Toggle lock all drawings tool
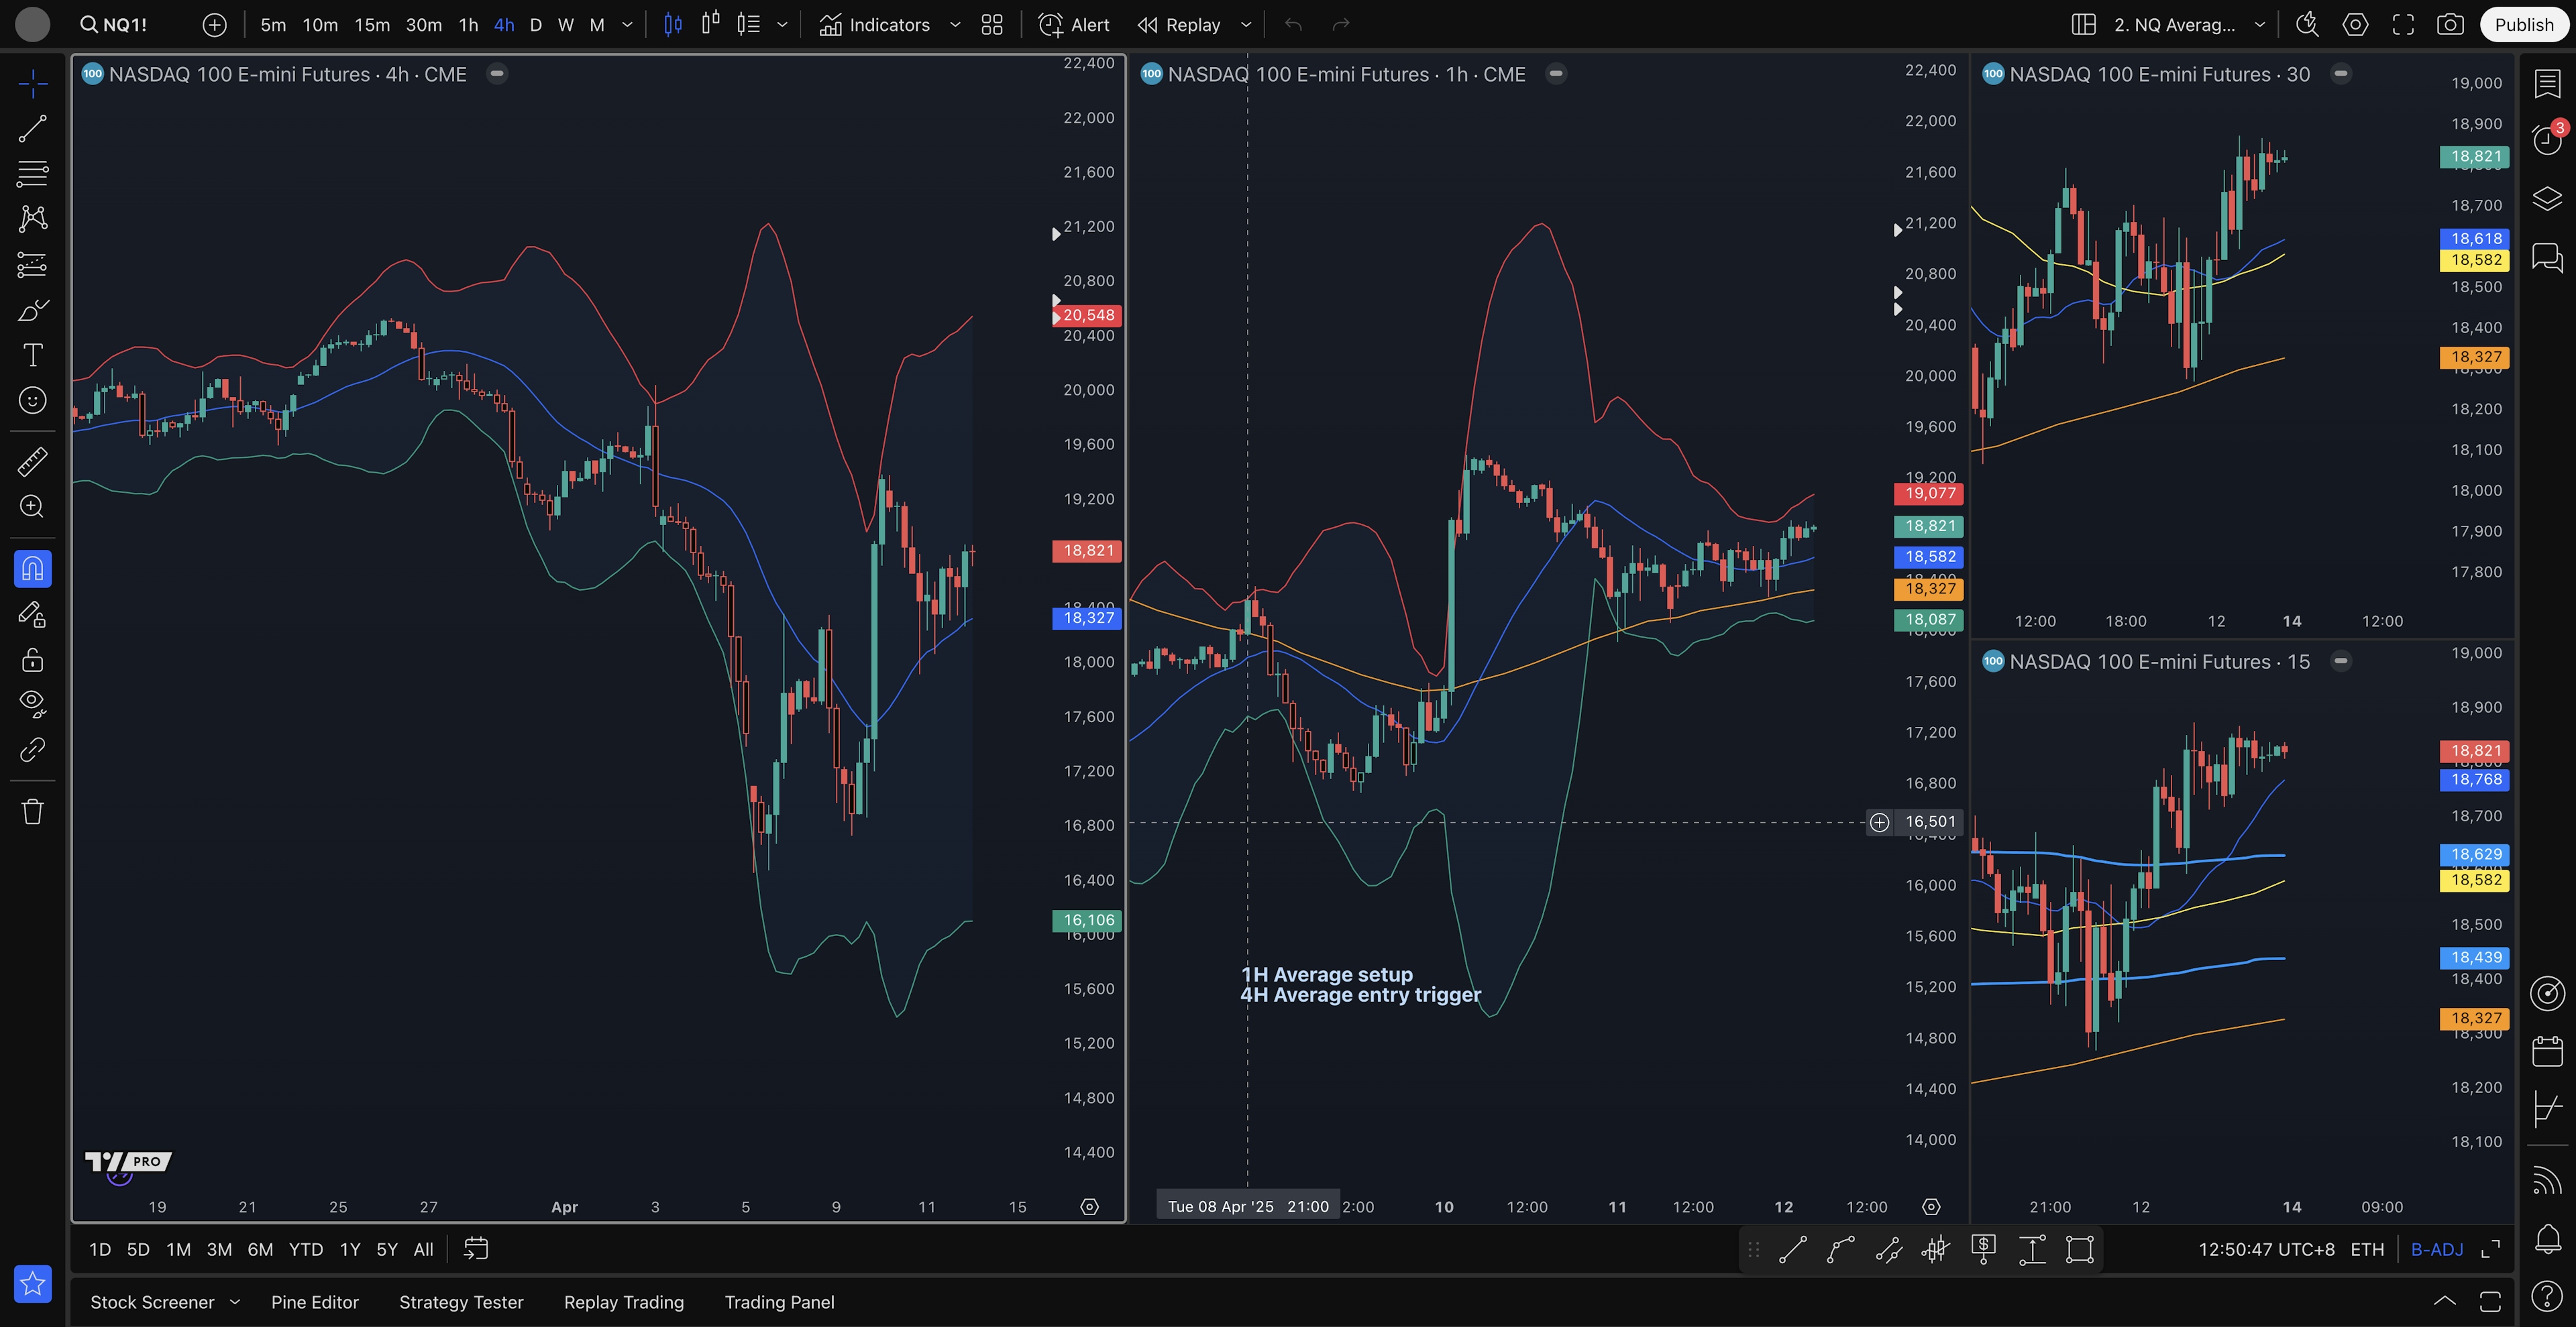 tap(32, 660)
